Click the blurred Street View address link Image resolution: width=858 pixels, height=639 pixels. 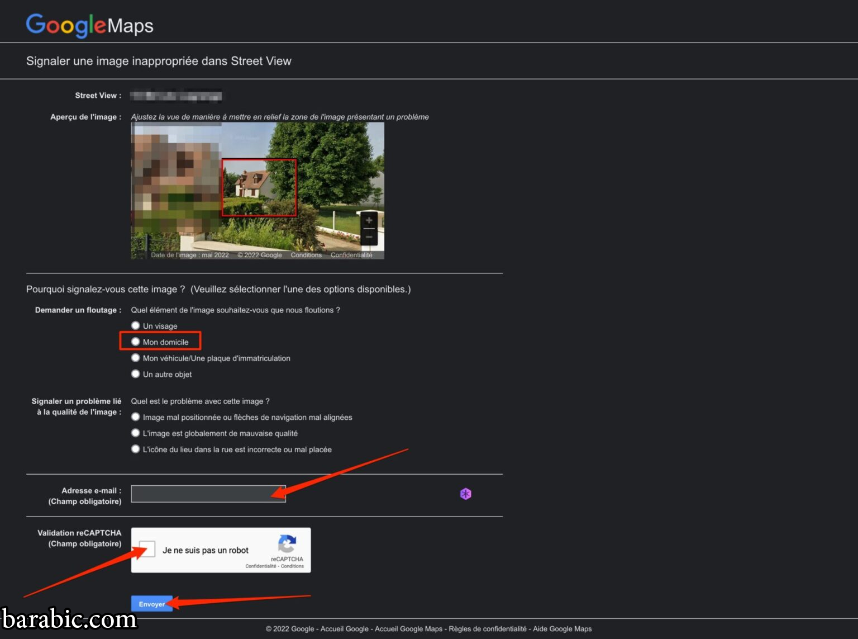tap(176, 96)
